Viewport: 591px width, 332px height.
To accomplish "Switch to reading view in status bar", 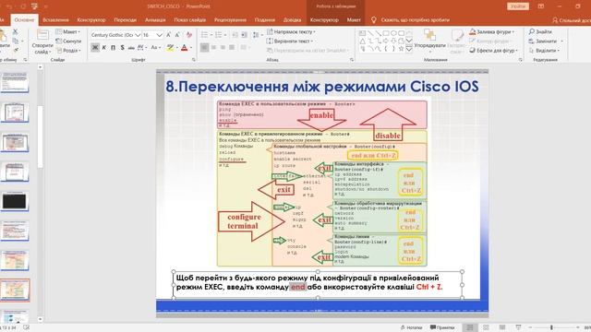I will (x=502, y=327).
